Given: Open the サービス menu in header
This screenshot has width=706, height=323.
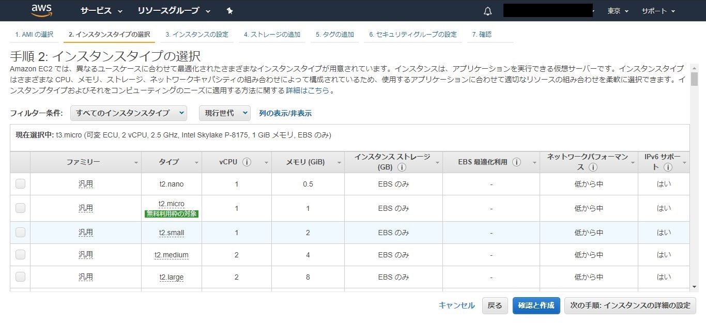Looking at the screenshot, I should (x=102, y=11).
